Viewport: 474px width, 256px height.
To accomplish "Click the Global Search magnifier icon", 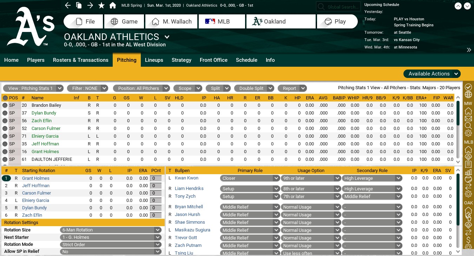I will point(321,7).
